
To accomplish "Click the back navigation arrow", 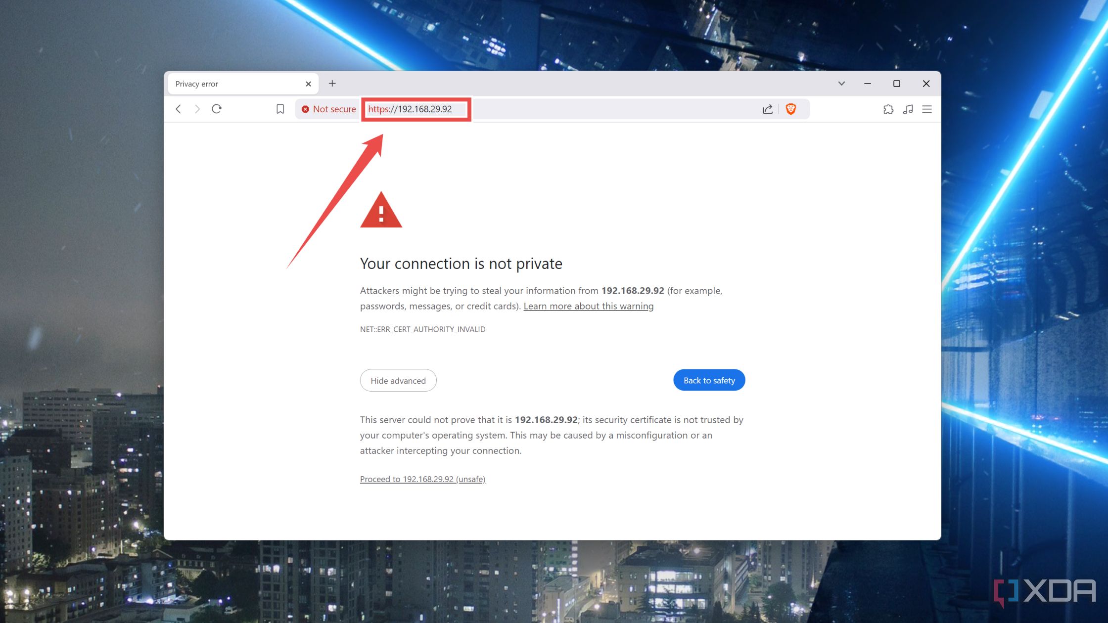I will tap(178, 109).
